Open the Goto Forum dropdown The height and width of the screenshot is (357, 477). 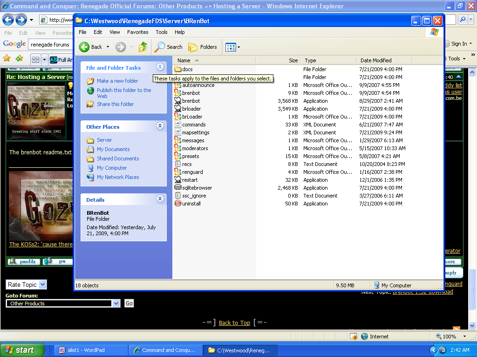[116, 304]
